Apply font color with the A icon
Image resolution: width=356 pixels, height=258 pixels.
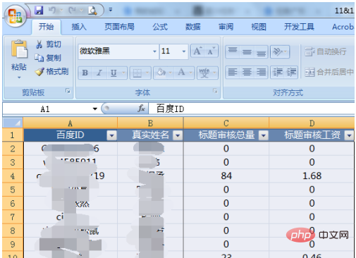pyautogui.click(x=181, y=73)
